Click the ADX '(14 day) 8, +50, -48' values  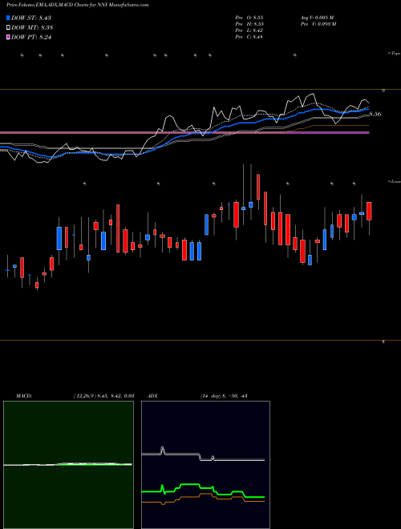[x=224, y=396]
